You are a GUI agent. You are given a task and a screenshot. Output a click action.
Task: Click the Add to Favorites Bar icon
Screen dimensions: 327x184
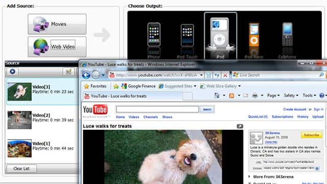click(x=116, y=86)
